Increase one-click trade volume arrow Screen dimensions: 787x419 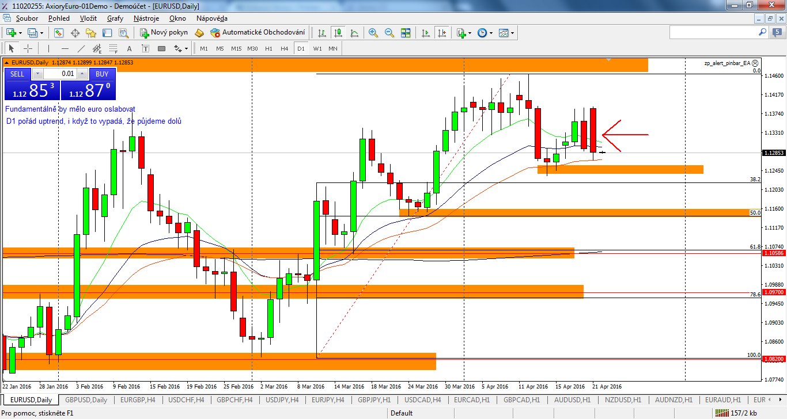point(82,74)
